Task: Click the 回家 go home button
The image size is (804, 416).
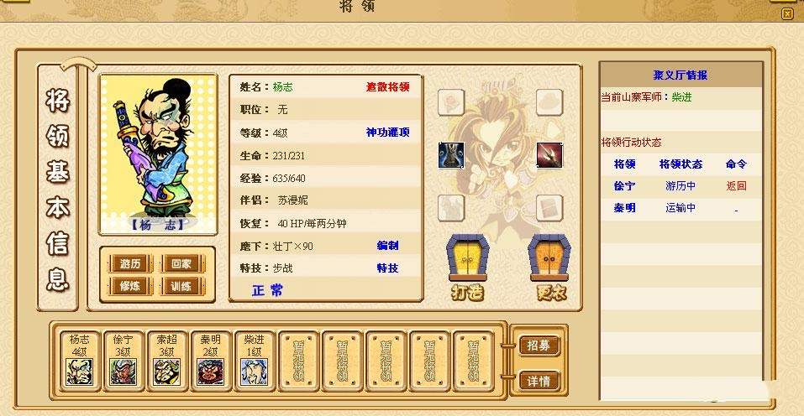Action: pos(181,263)
